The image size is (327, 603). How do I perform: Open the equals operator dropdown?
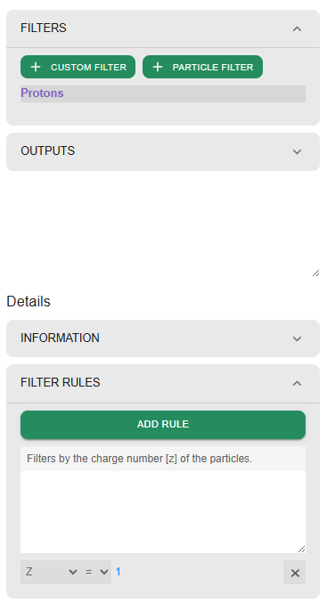[x=96, y=572]
